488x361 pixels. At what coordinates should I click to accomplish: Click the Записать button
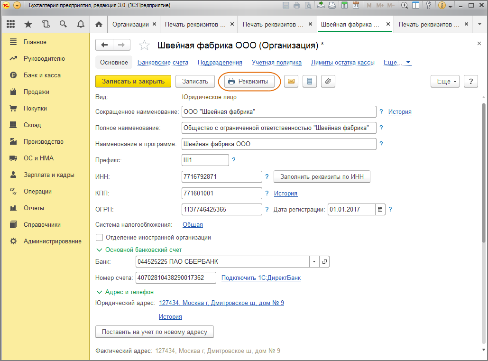(195, 81)
